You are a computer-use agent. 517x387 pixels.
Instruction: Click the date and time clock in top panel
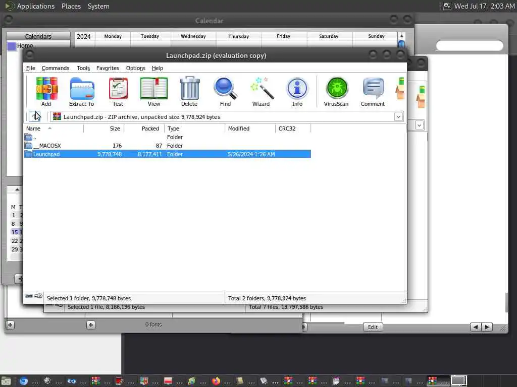pyautogui.click(x=484, y=6)
